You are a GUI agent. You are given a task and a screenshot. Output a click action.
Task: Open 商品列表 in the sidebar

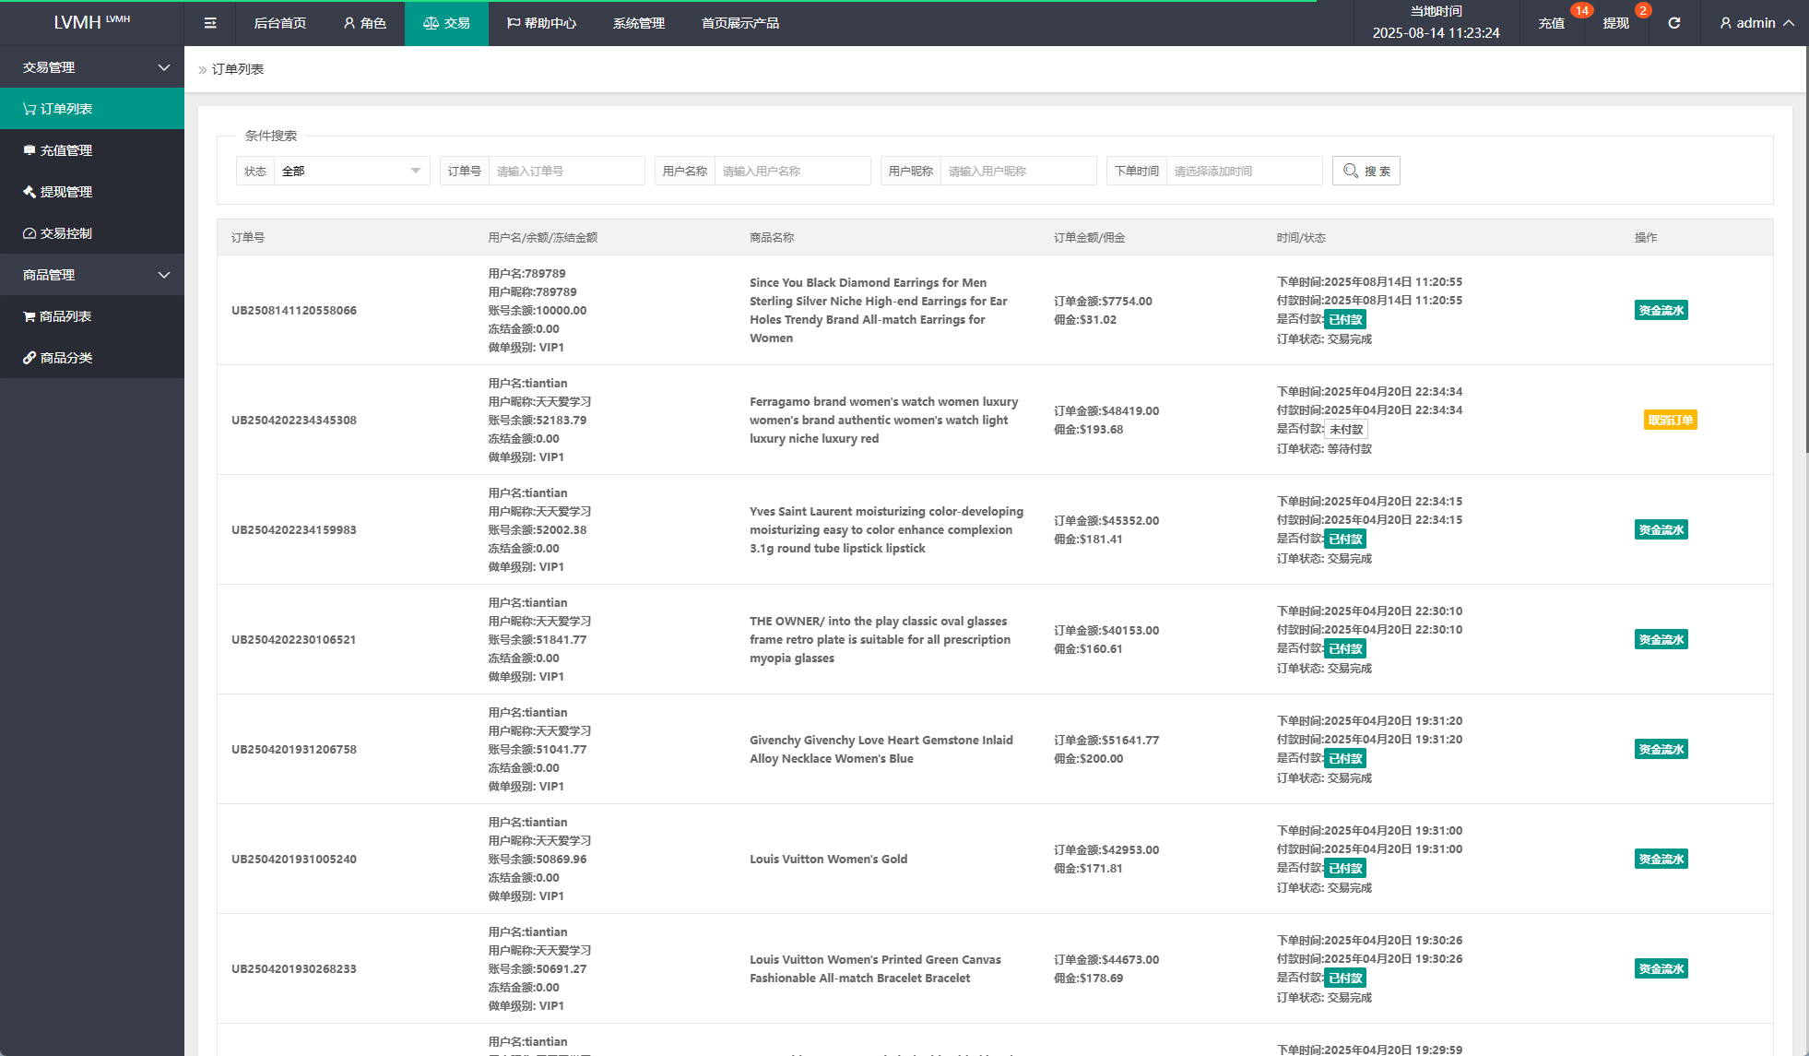[x=65, y=316]
